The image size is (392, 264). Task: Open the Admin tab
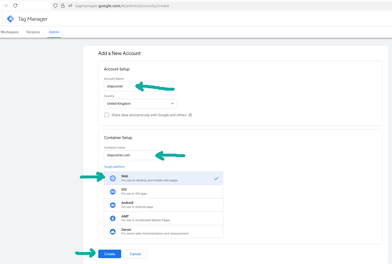(54, 32)
